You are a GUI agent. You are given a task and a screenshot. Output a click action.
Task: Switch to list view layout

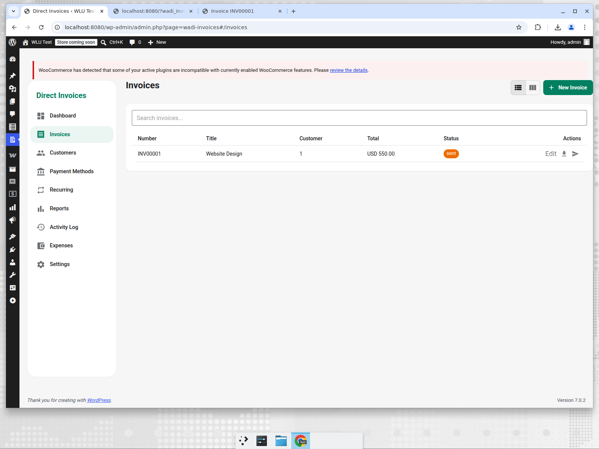click(518, 88)
